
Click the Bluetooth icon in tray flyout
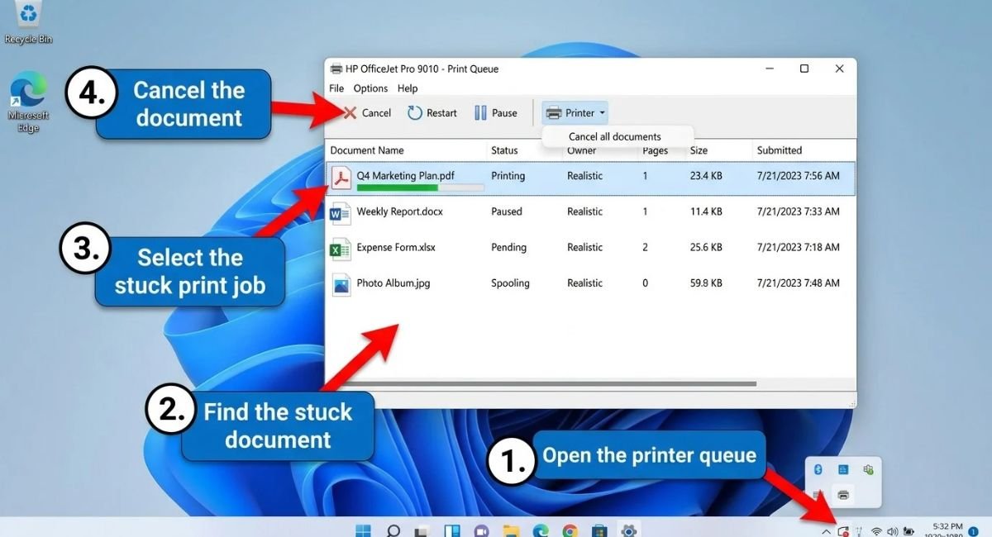click(x=818, y=469)
